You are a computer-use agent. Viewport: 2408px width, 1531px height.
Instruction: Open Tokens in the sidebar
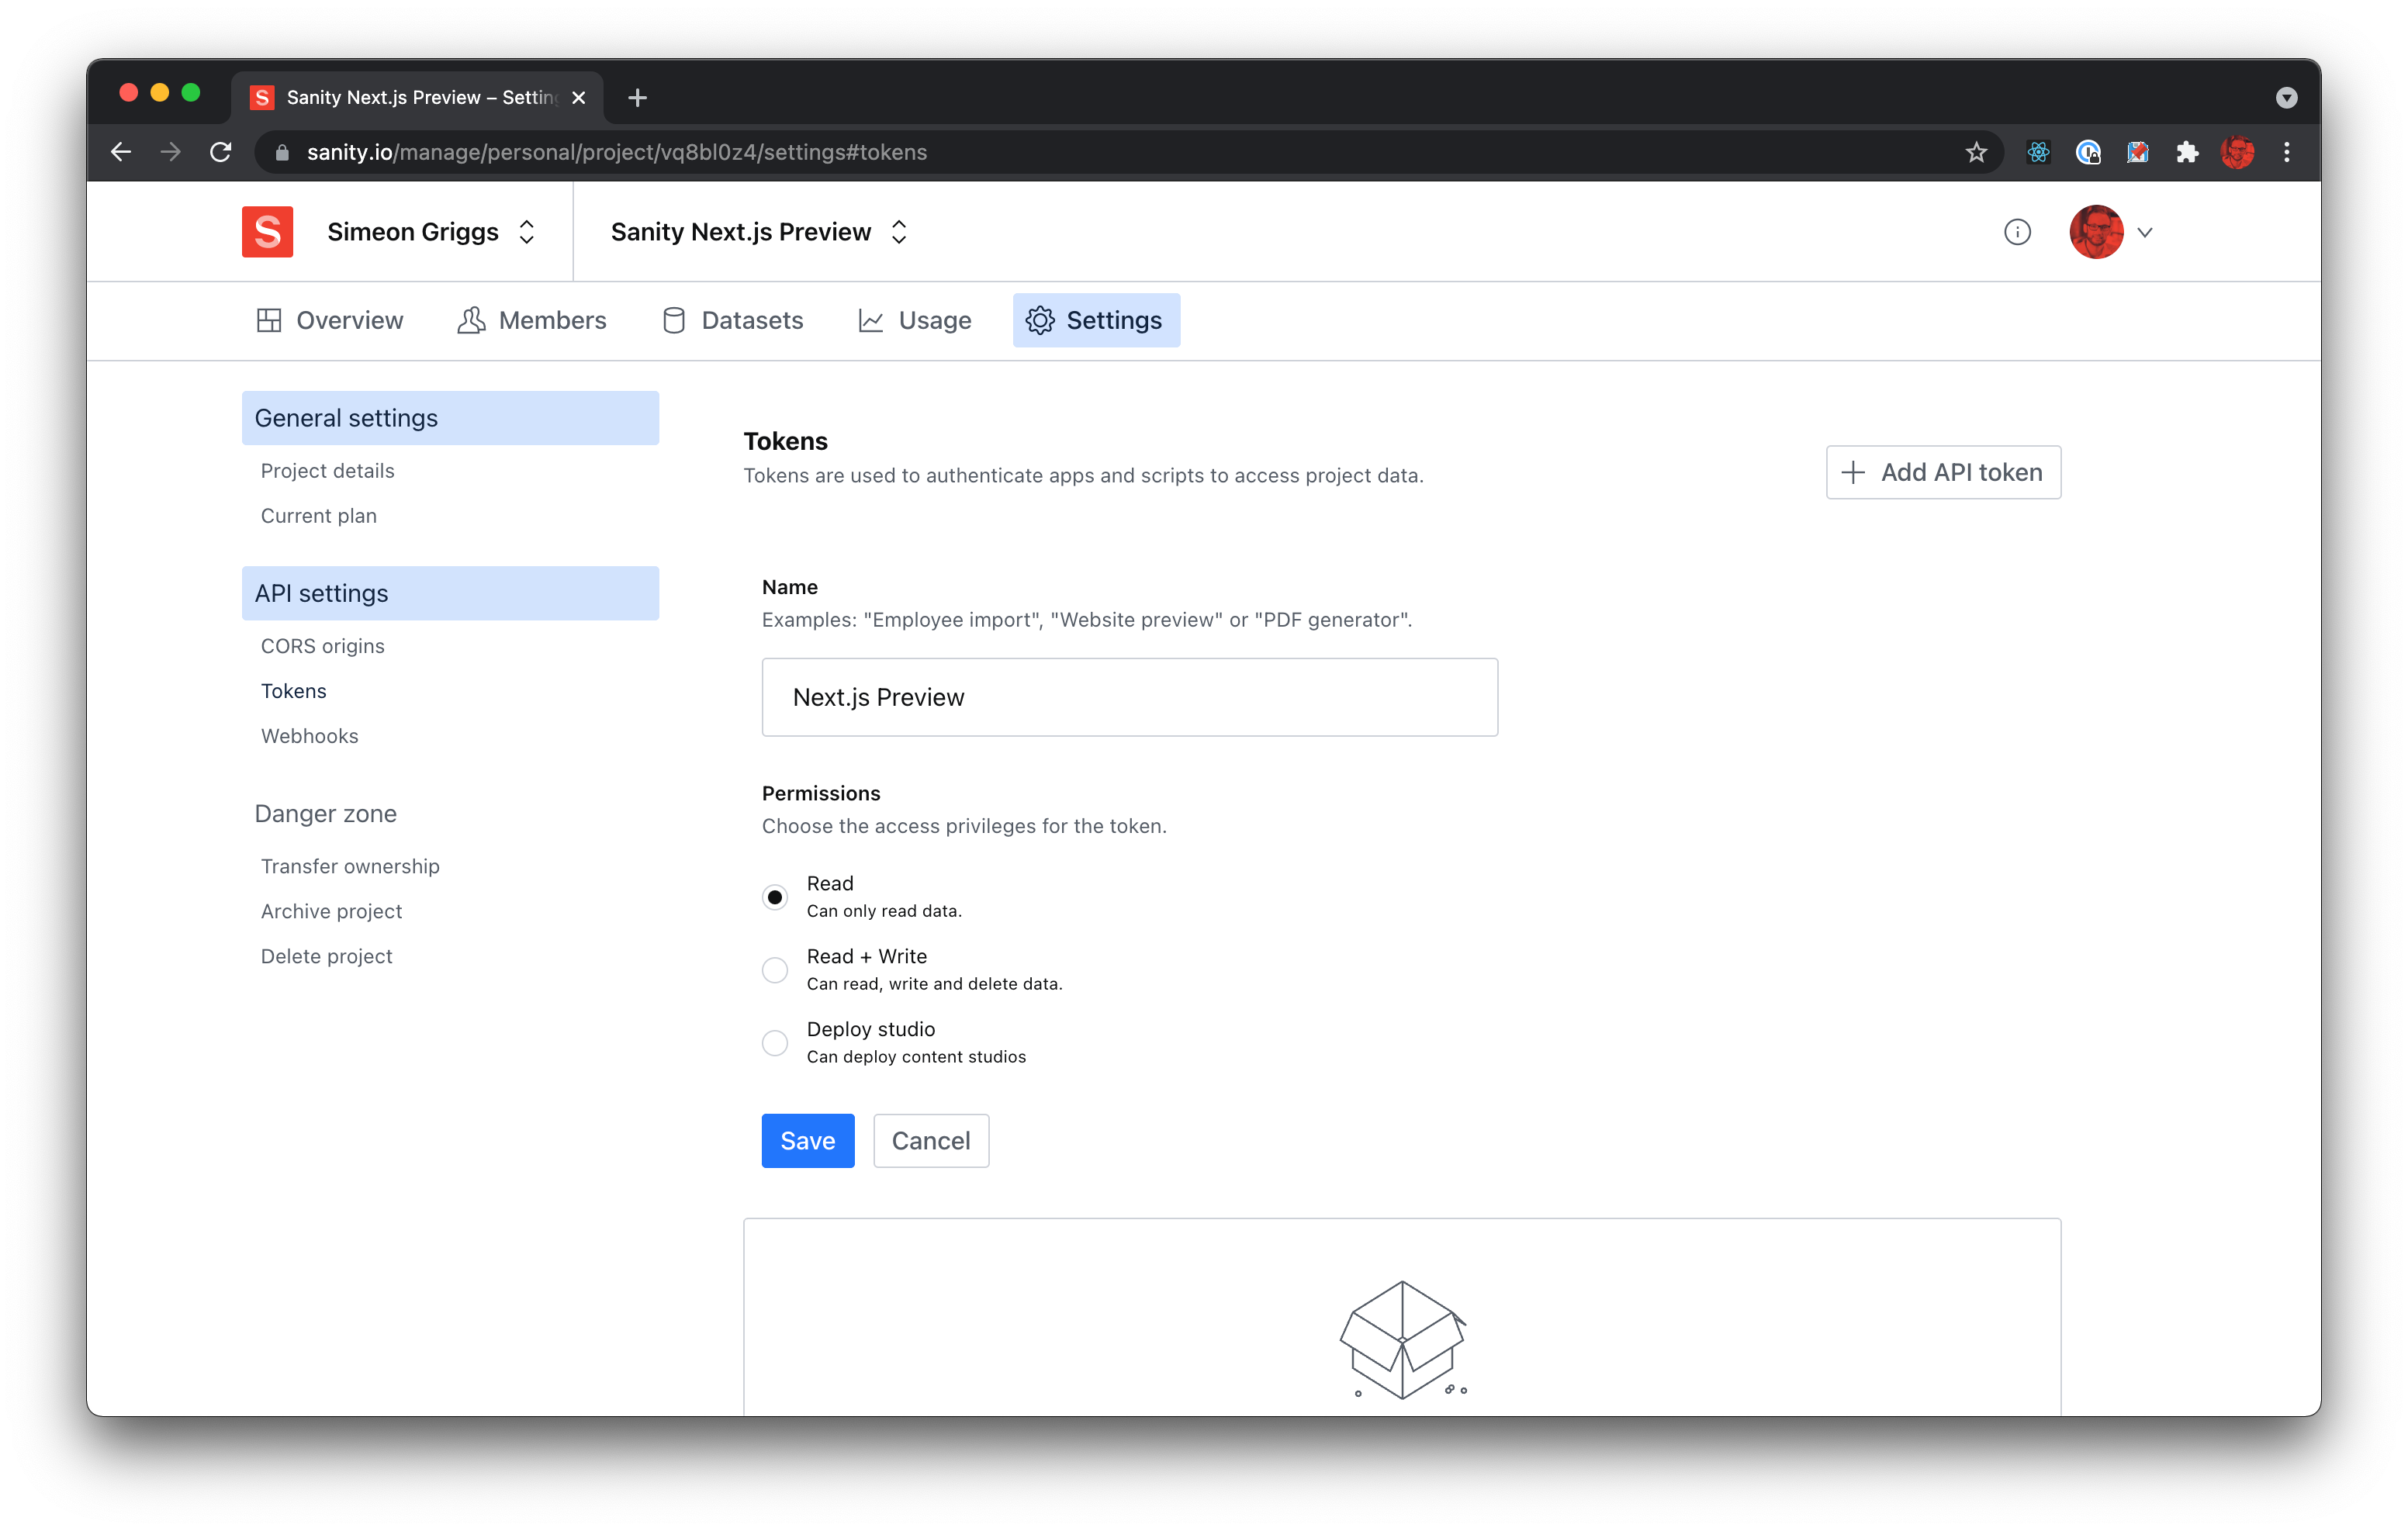(x=293, y=691)
